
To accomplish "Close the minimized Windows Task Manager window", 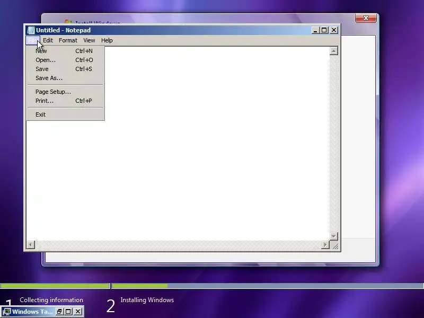I will 78,312.
